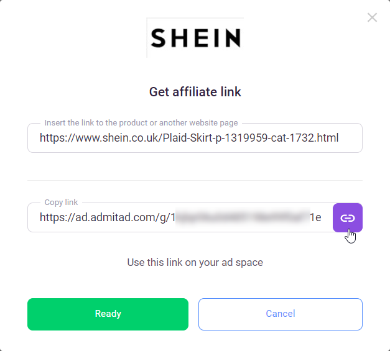Click the 'Get affiliate link' heading
390x351 pixels.
click(x=195, y=92)
